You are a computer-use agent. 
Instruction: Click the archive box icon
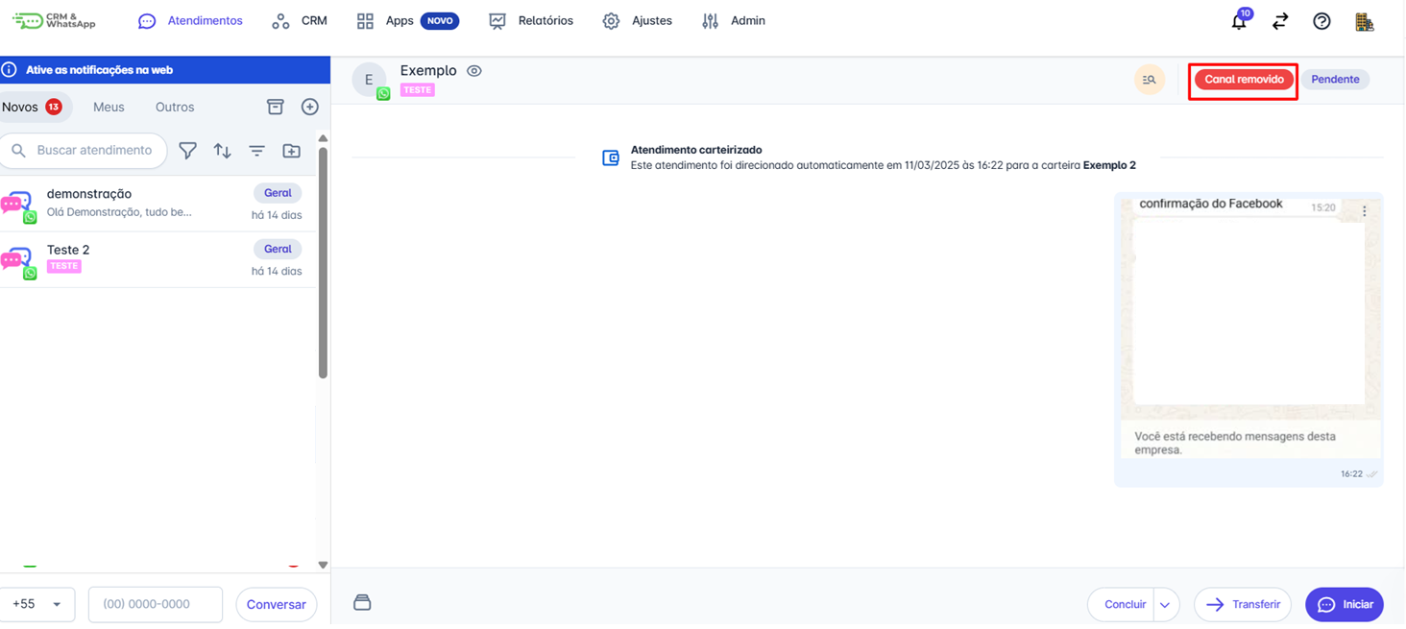coord(276,107)
